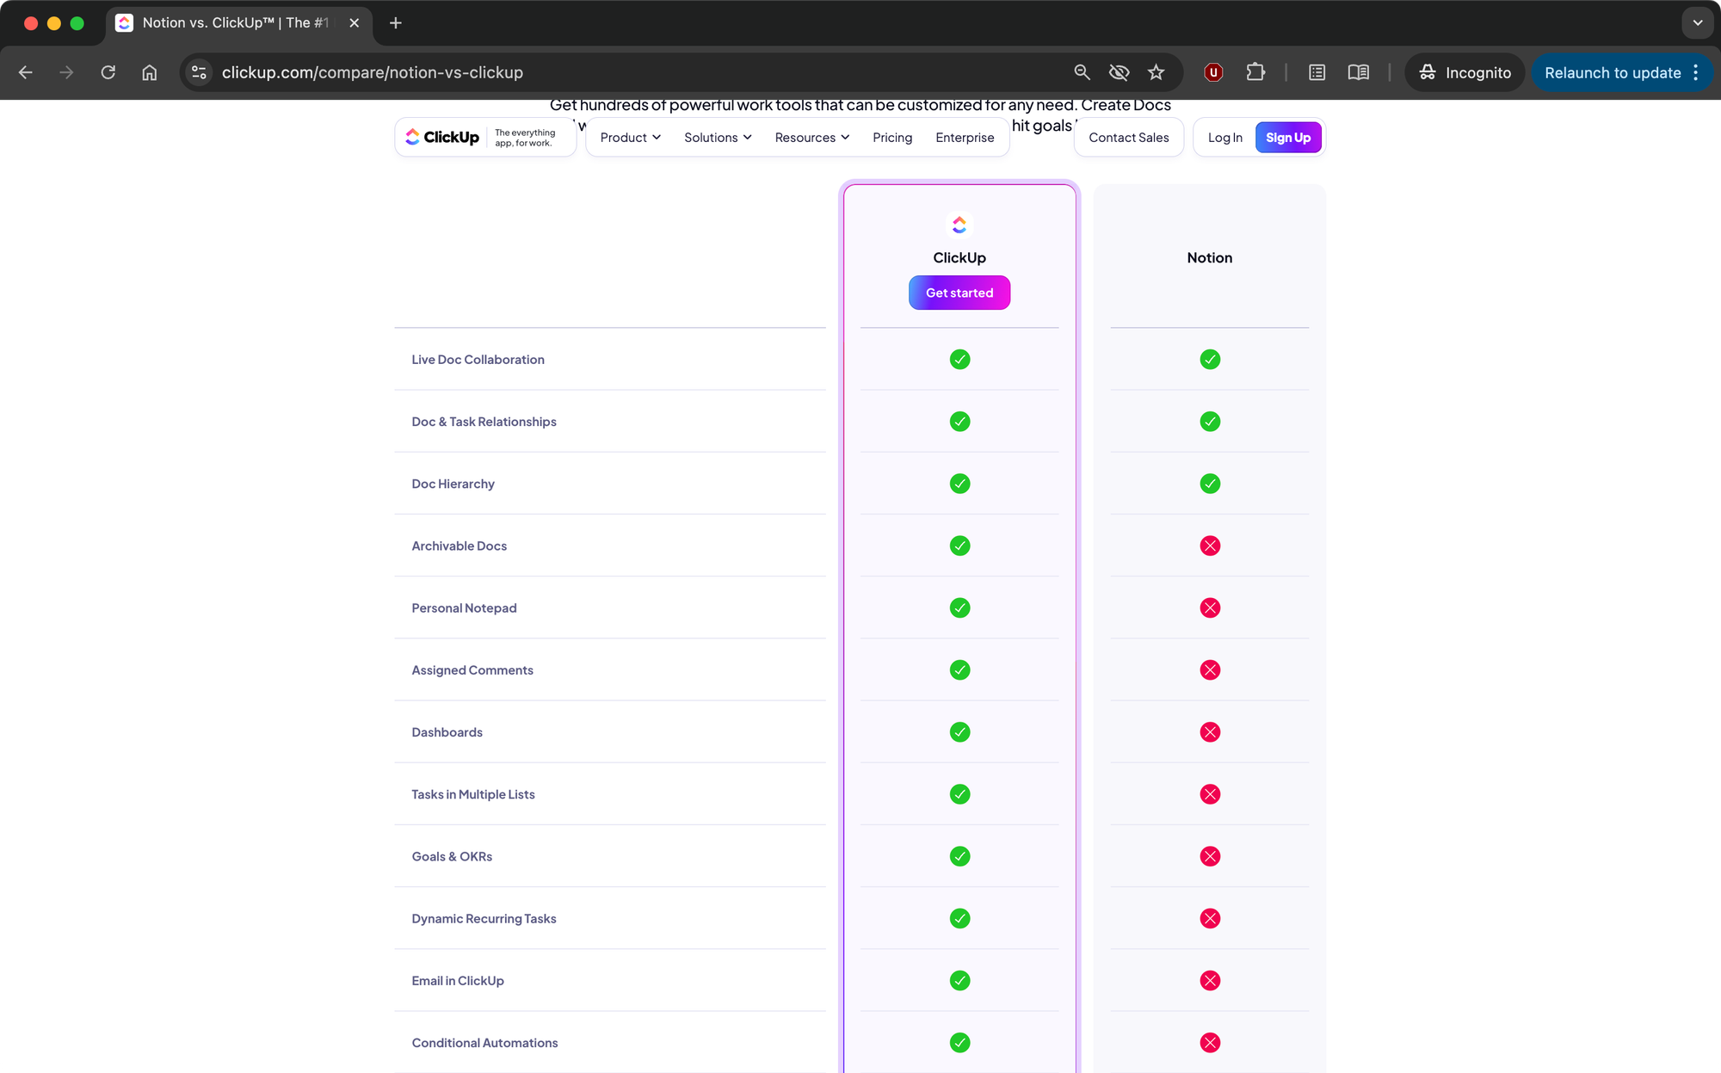Click the Sign Up button
Viewport: 1721px width, 1073px height.
coord(1288,138)
